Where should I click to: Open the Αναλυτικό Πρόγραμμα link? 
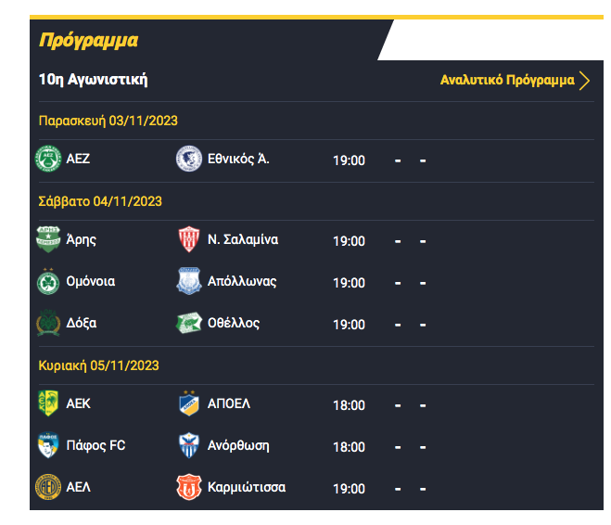[x=507, y=81]
